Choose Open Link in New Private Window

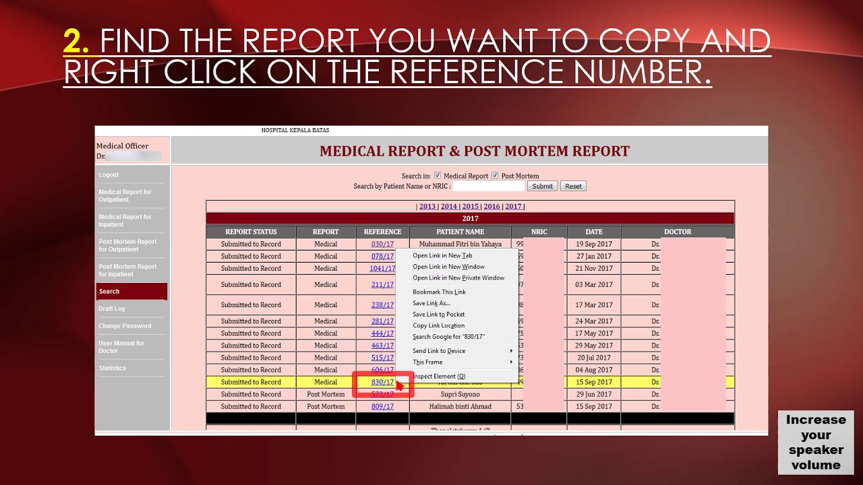(x=457, y=278)
